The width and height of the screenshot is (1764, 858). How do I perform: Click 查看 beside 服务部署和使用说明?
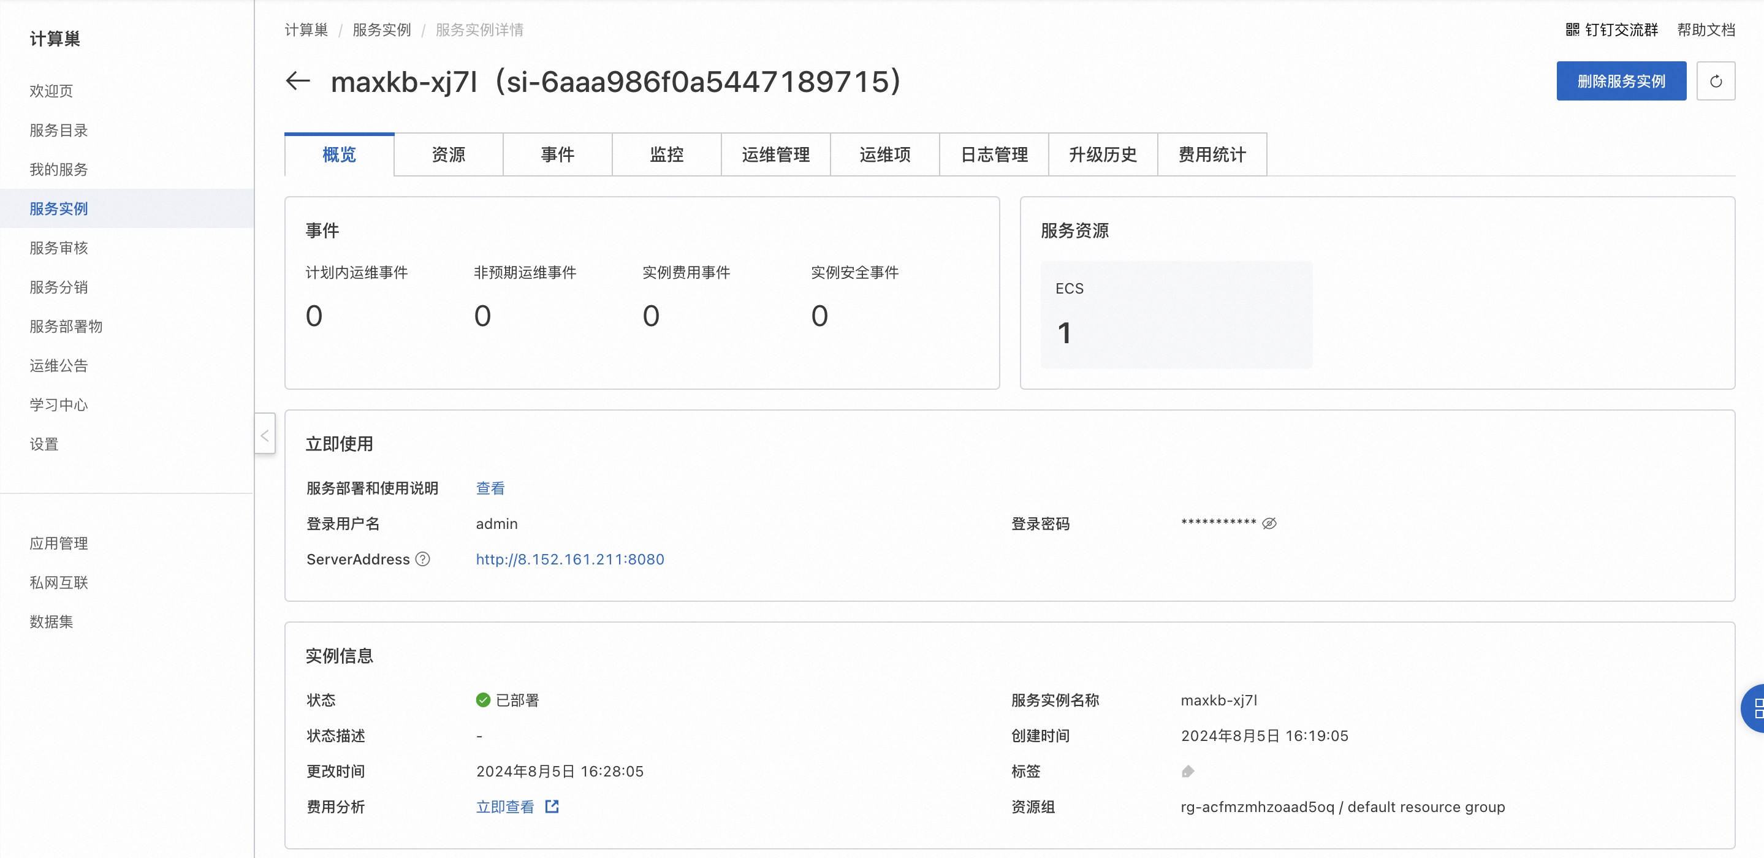click(490, 488)
